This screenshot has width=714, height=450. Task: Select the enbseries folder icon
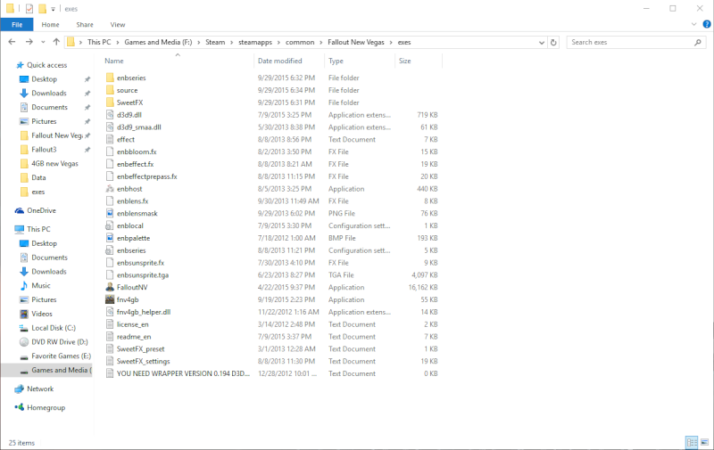tap(110, 78)
